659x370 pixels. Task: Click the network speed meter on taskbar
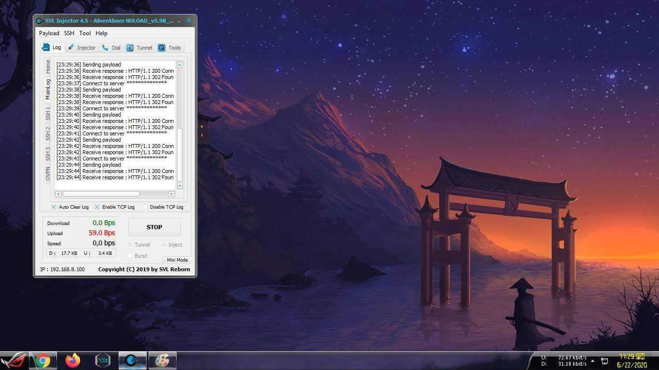(x=563, y=361)
